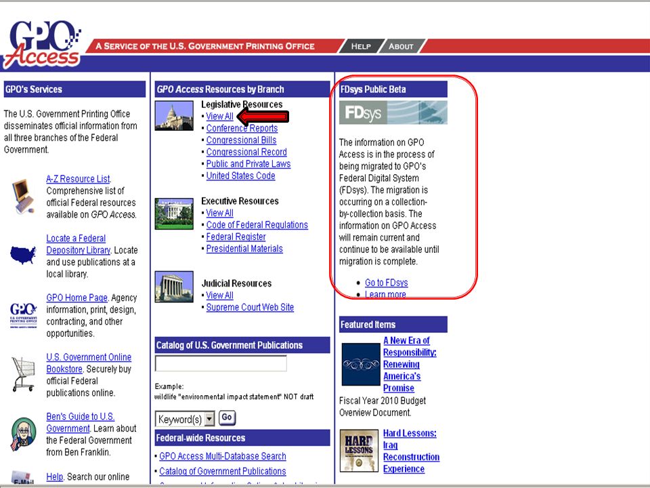
Task: Open the A-Z Resource List link
Action: tap(78, 179)
